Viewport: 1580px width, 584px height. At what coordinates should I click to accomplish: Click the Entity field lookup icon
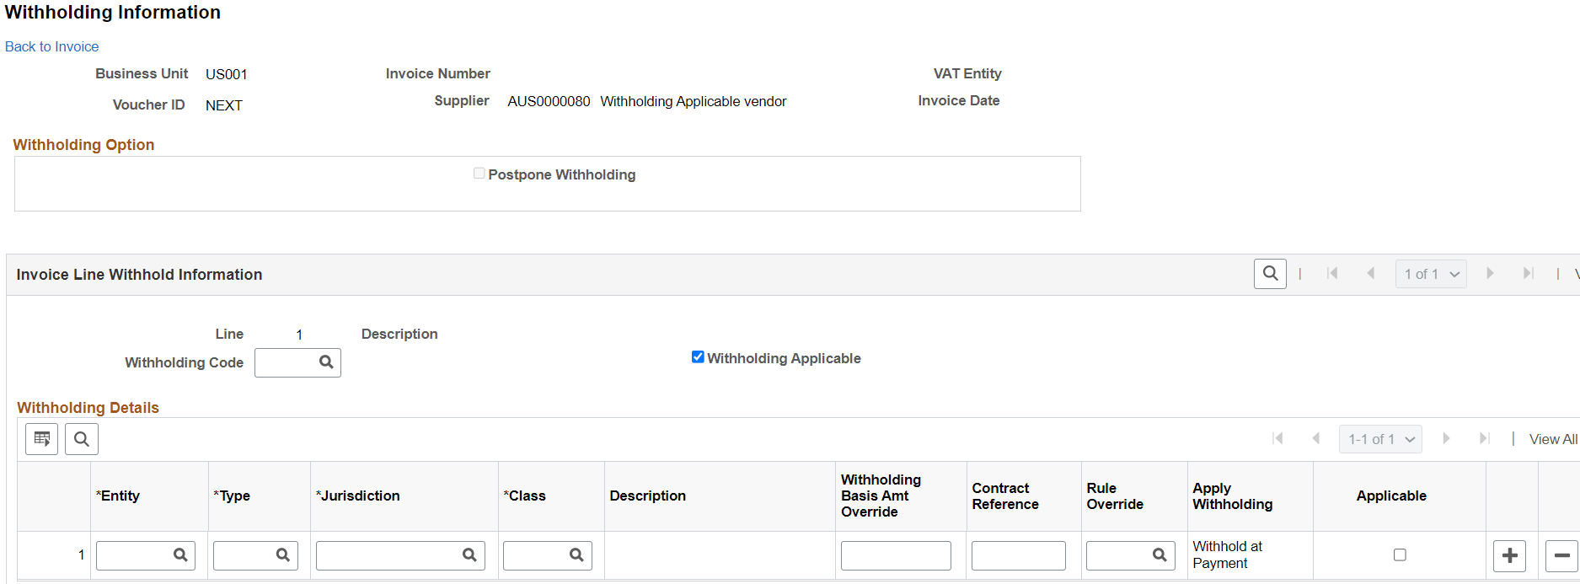[x=180, y=555]
